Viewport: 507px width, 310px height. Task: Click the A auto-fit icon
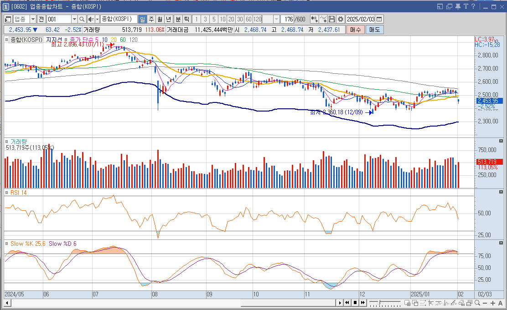point(500,303)
